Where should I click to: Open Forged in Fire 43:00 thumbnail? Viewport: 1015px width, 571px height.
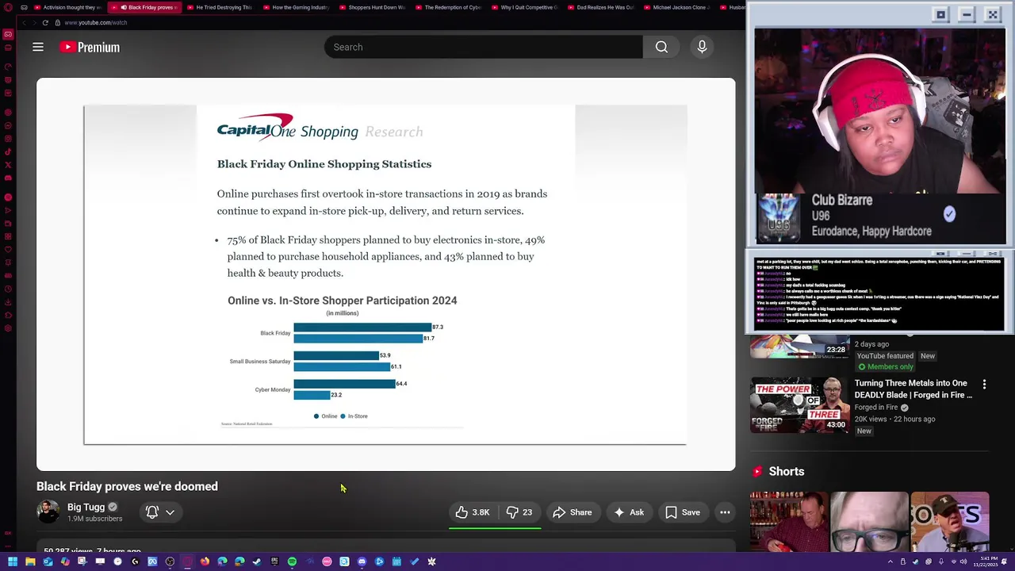click(799, 404)
